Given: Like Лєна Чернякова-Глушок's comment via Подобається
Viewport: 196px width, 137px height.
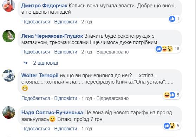Looking at the screenshot, I should pos(35,52).
